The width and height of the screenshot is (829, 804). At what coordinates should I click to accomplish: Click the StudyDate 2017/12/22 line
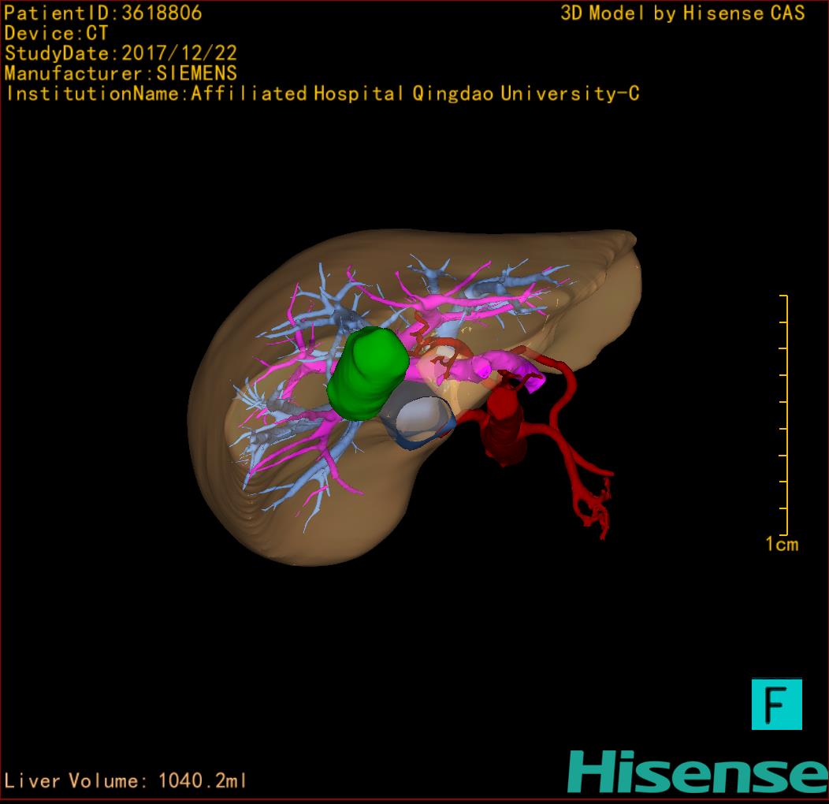coord(121,54)
